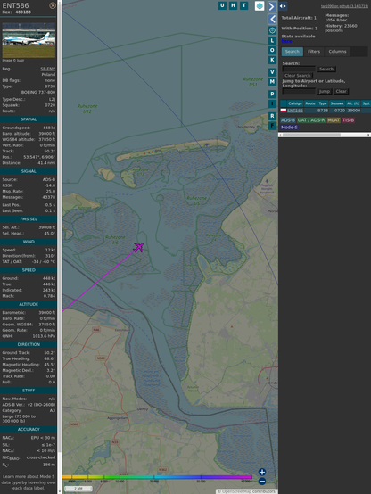Switch to the Columns tab
The image size is (371, 494).
[337, 52]
